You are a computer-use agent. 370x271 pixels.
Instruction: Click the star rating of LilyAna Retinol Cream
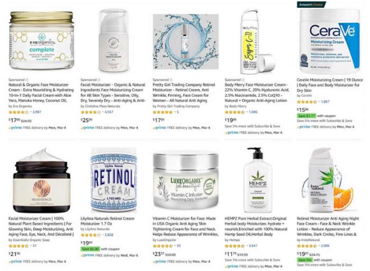point(90,235)
